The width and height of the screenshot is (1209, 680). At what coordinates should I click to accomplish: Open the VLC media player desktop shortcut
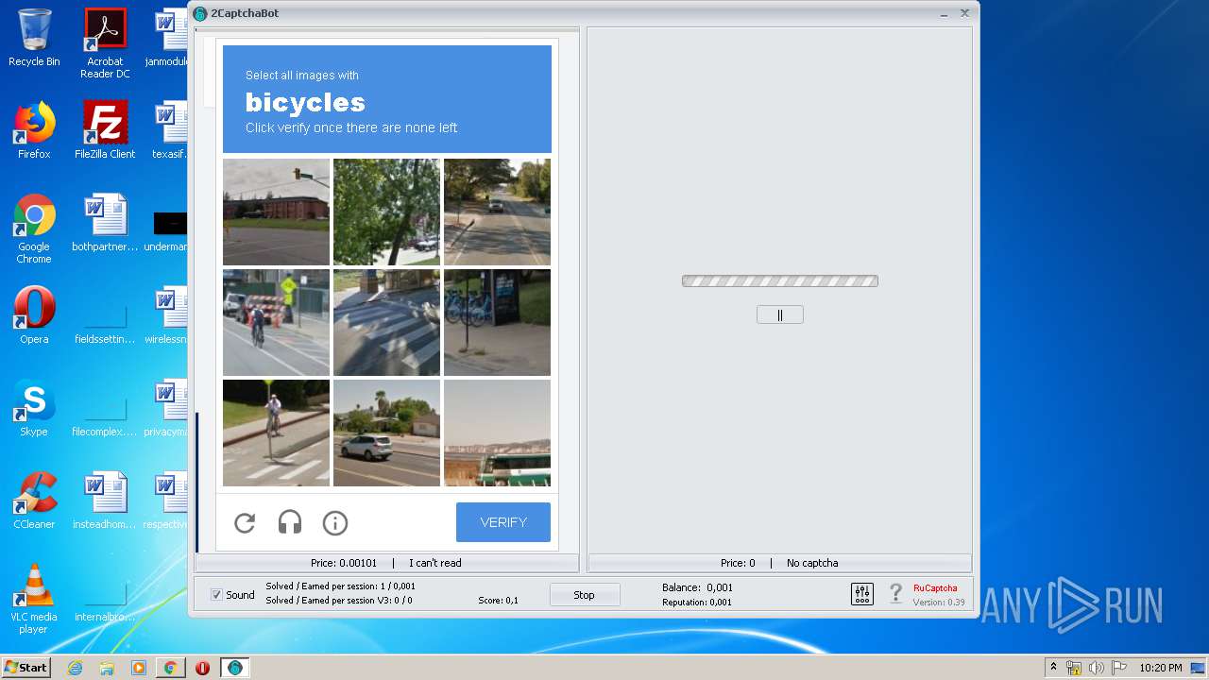[34, 600]
